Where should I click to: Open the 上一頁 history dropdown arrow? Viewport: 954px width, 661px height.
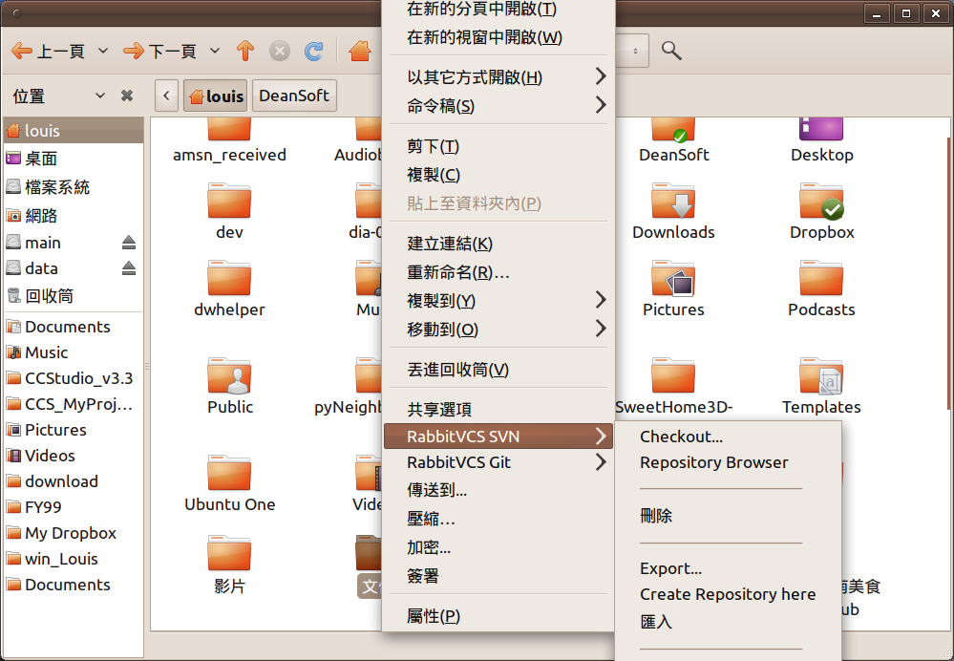tap(103, 51)
